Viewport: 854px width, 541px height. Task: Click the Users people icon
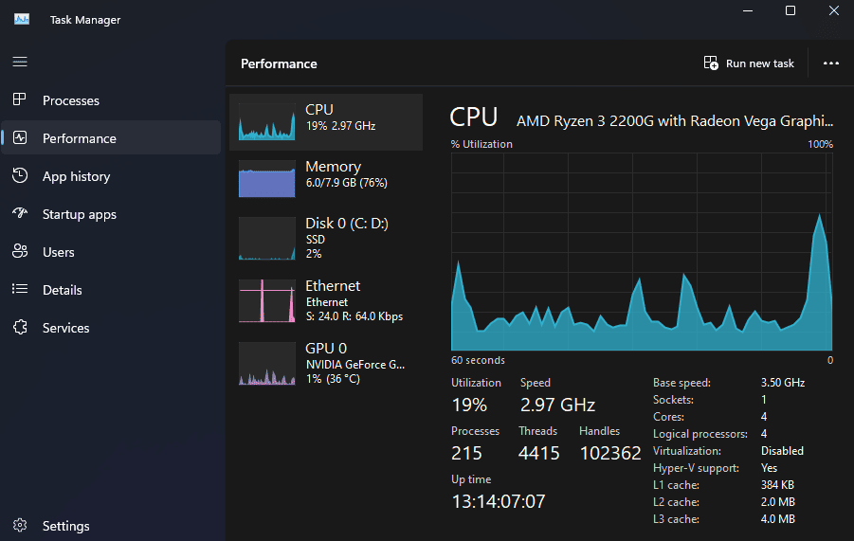point(20,251)
